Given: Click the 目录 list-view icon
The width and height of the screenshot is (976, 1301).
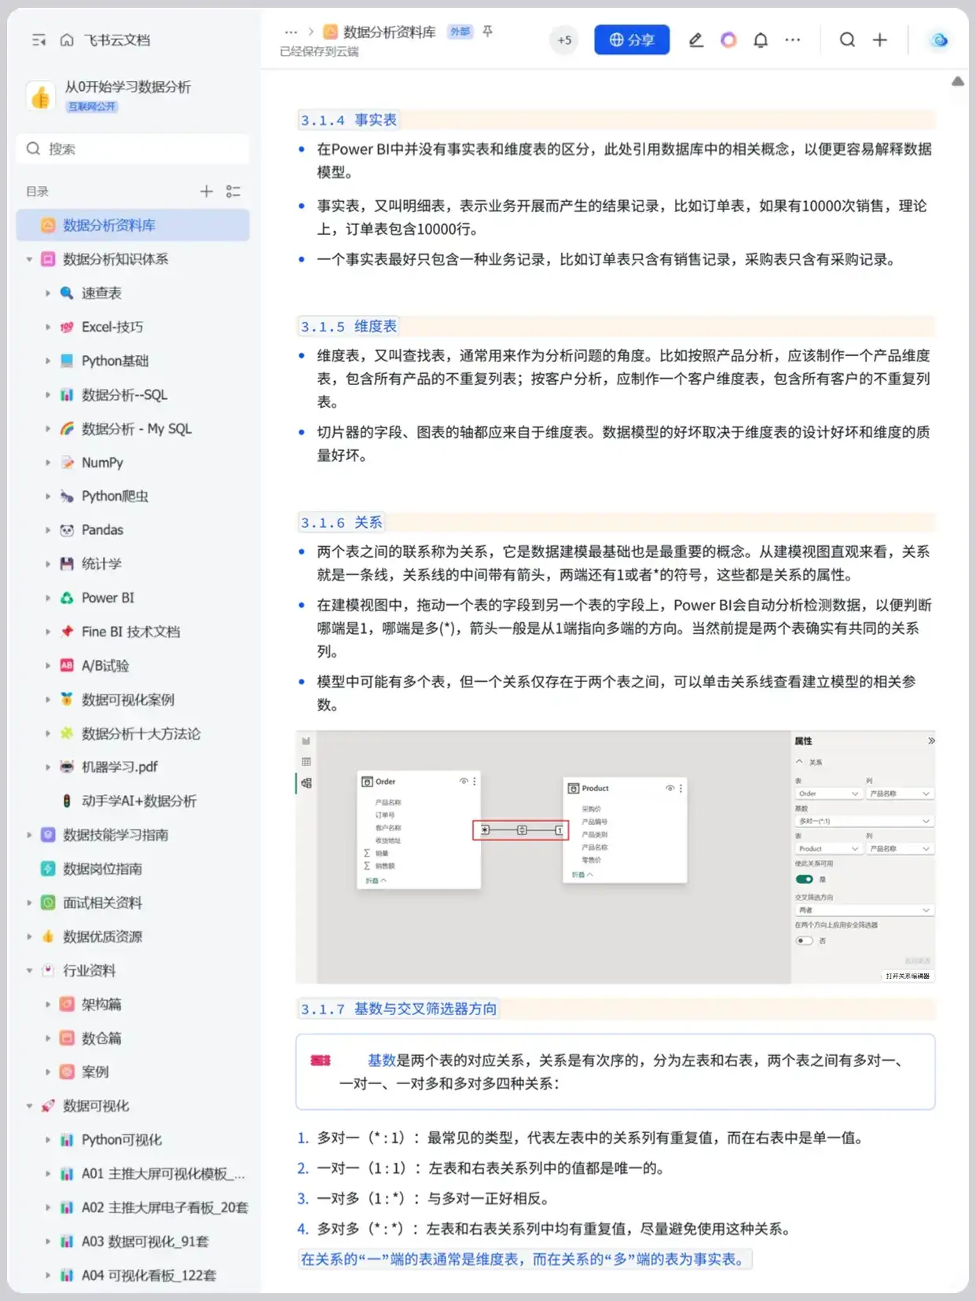Looking at the screenshot, I should pyautogui.click(x=233, y=191).
